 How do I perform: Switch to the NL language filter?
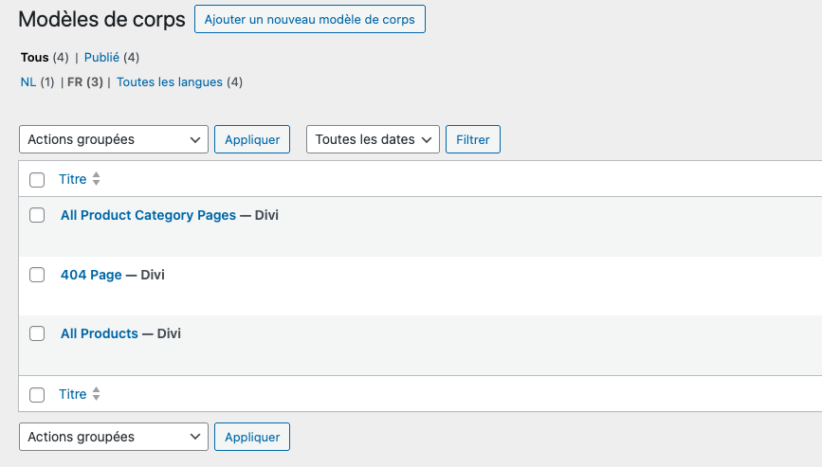(x=28, y=82)
